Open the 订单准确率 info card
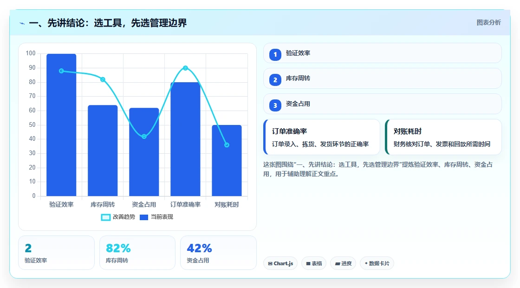The height and width of the screenshot is (288, 520). click(x=322, y=137)
